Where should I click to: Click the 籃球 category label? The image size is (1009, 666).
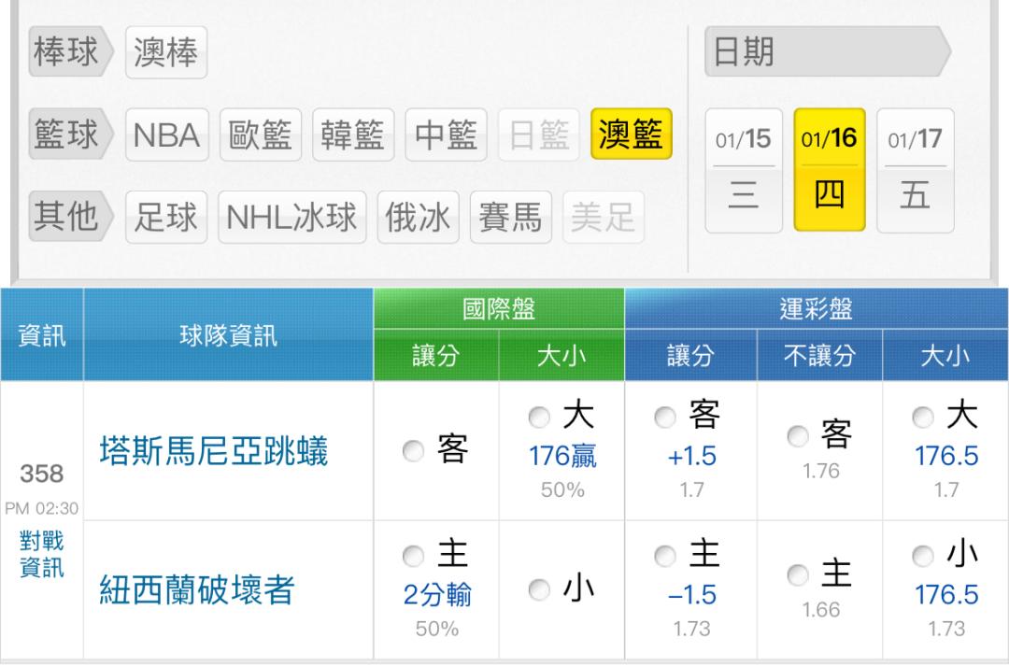tap(71, 134)
